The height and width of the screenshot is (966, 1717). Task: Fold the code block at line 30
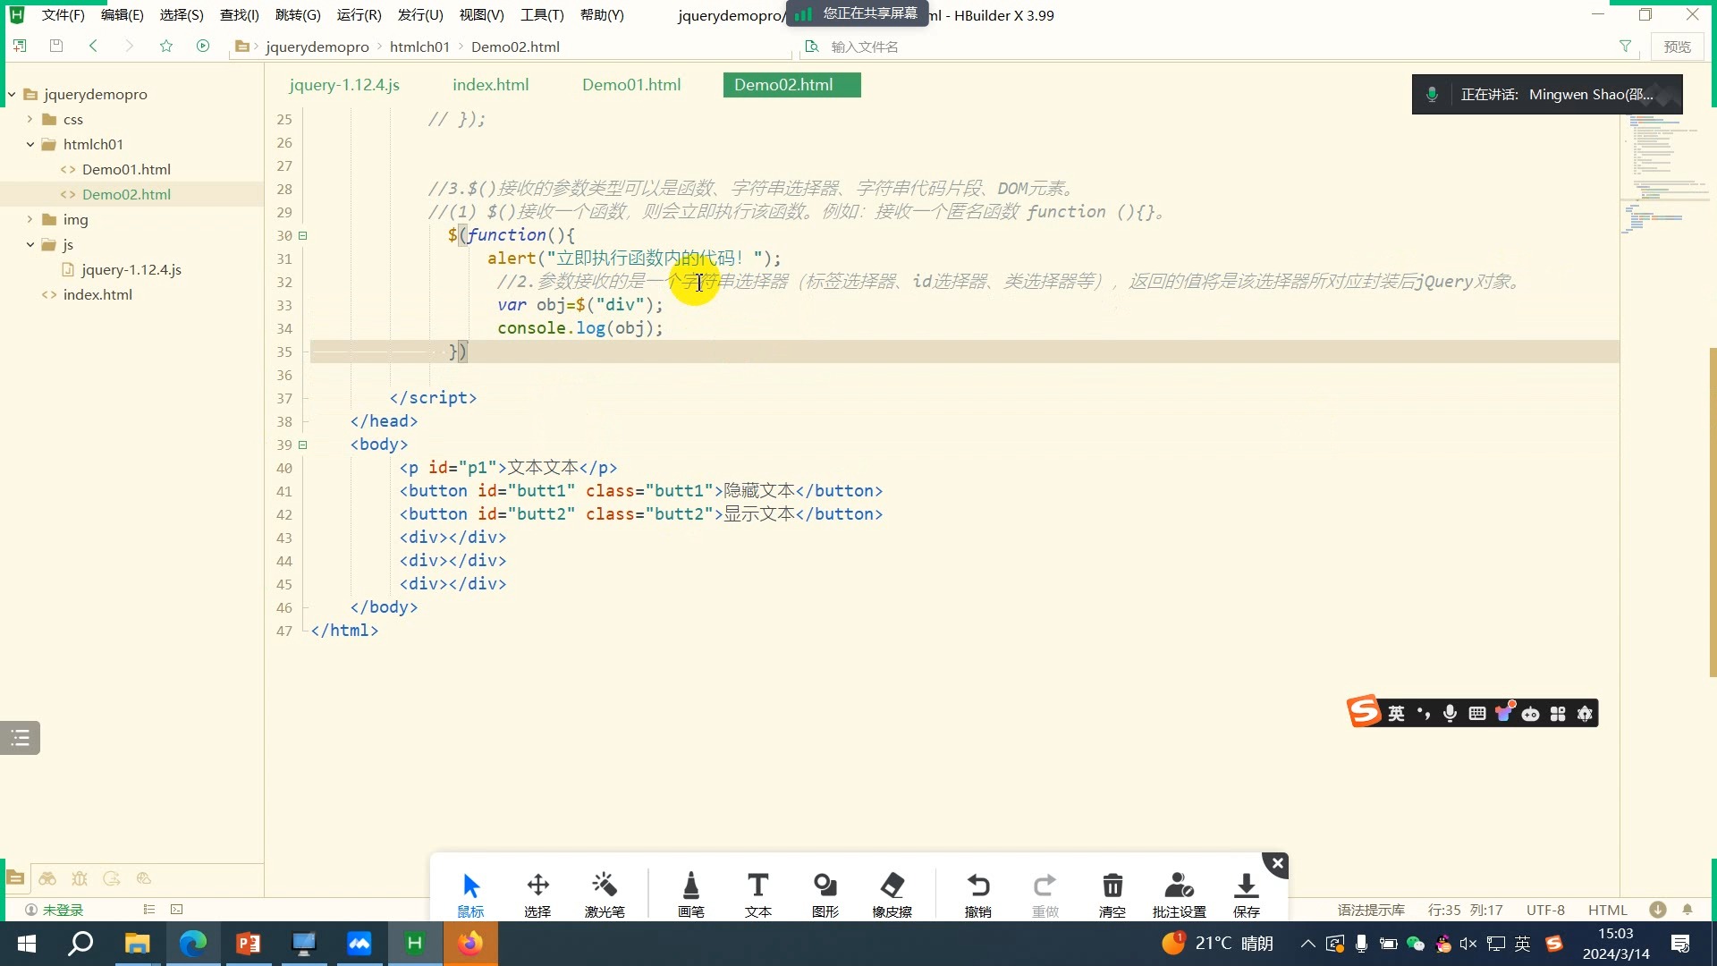tap(302, 235)
